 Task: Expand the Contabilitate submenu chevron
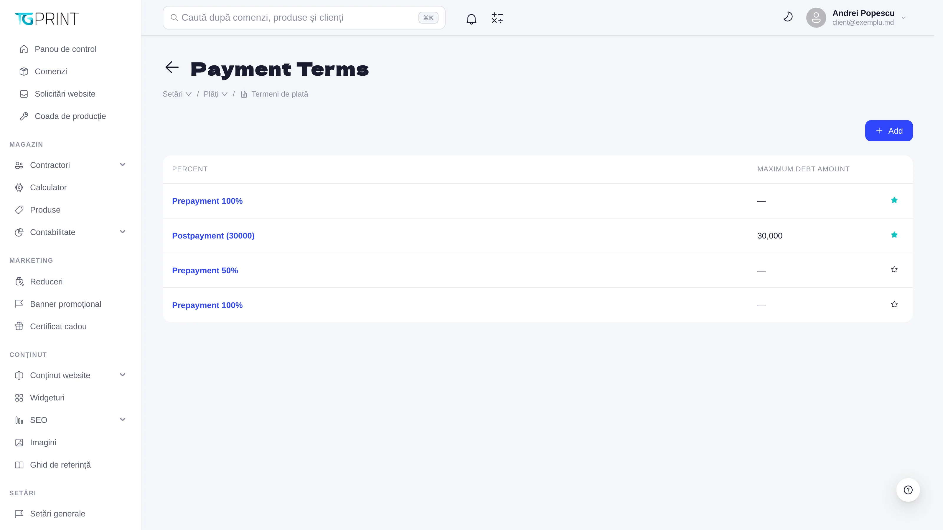click(x=123, y=231)
